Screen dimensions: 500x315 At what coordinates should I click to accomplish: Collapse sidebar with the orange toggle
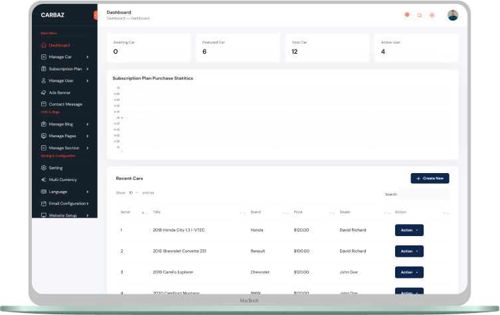pos(96,15)
